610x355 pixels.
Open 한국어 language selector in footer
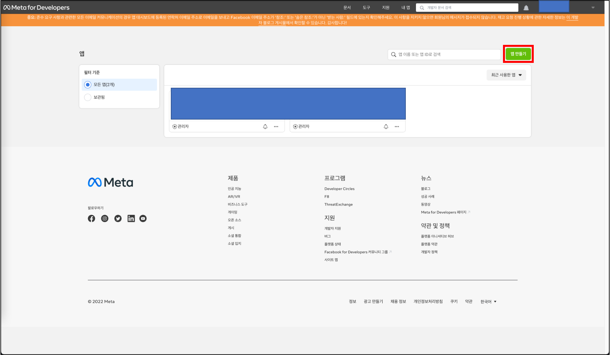pos(488,302)
